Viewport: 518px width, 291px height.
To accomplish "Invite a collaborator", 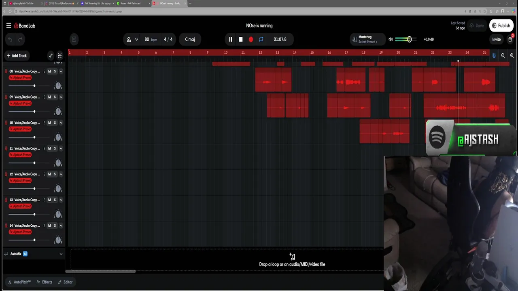I will tap(497, 39).
